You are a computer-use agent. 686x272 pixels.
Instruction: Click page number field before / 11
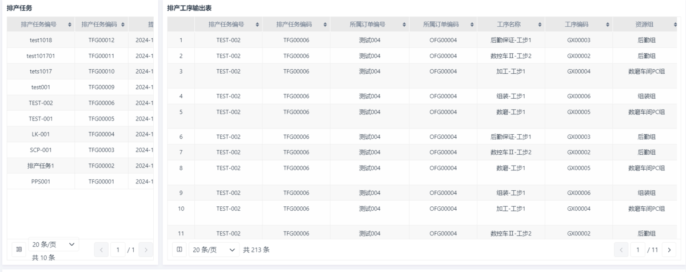click(638, 250)
